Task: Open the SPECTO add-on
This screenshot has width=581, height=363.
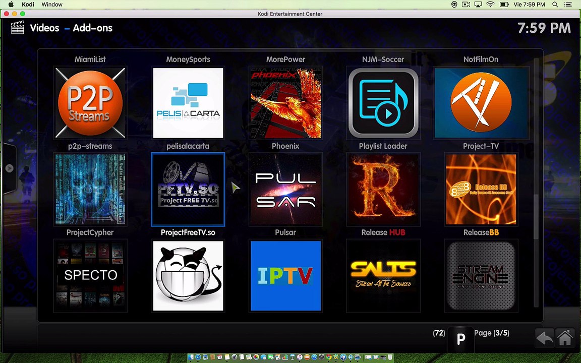Action: (x=90, y=276)
